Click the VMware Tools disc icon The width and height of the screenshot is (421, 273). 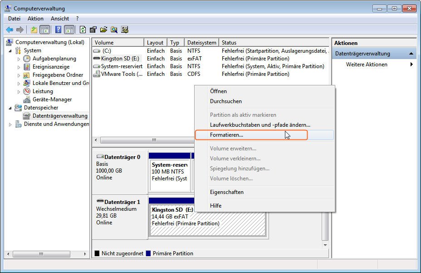point(97,74)
